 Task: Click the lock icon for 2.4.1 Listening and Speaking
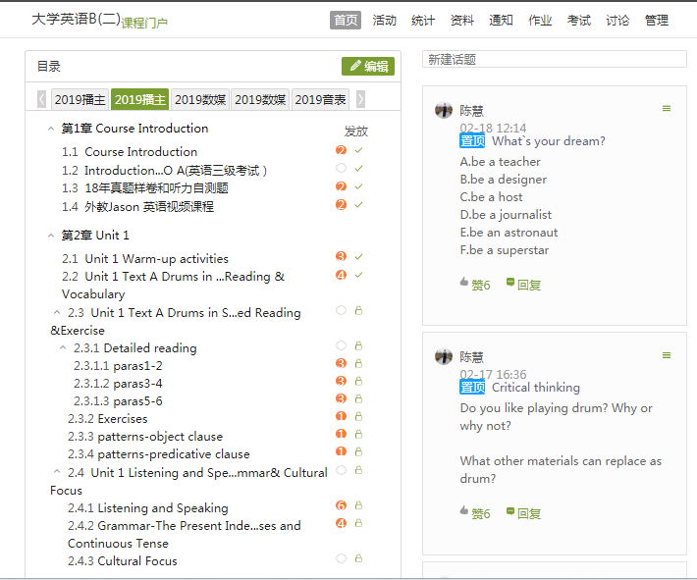[358, 505]
